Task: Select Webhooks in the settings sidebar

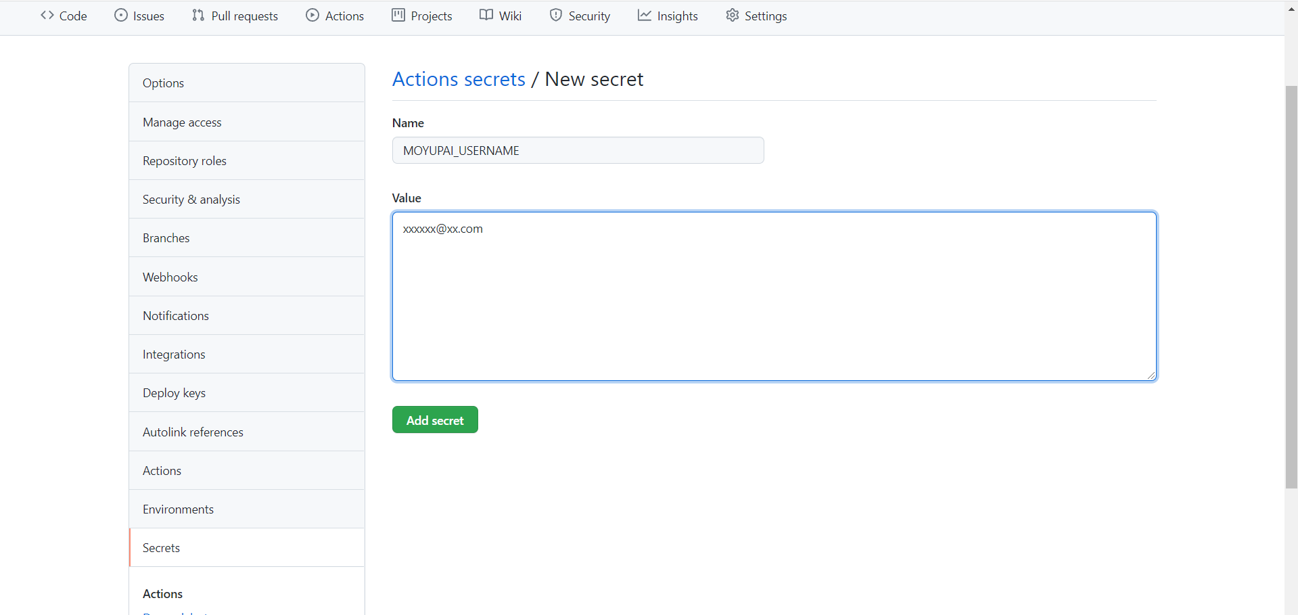Action: point(170,277)
